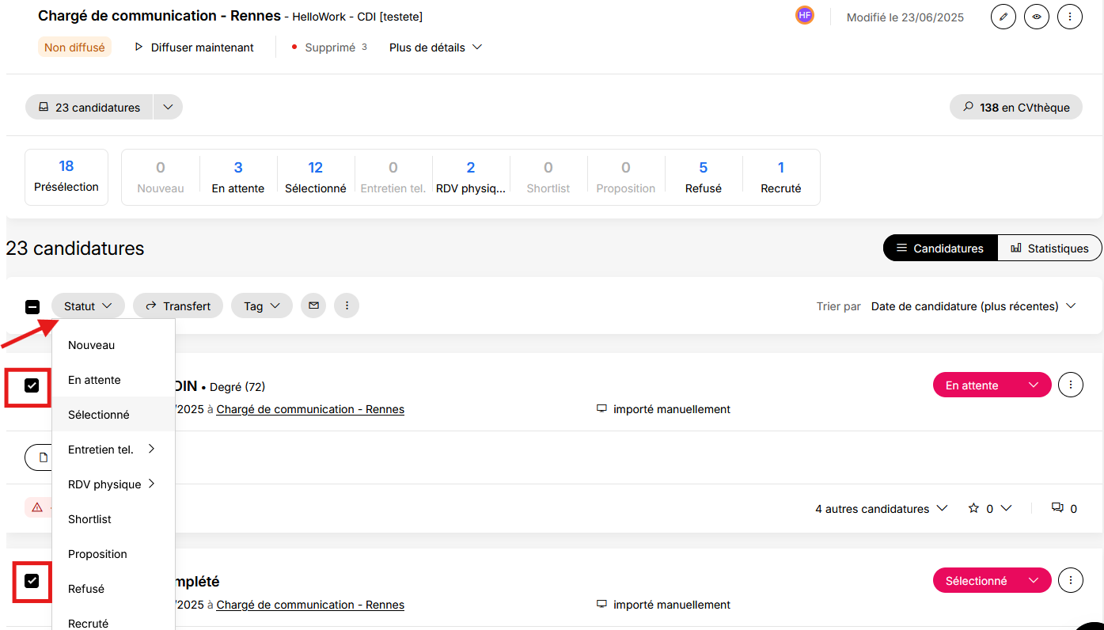Image resolution: width=1104 pixels, height=630 pixels.
Task: Toggle the select-all checkbox next to Statut
Action: point(32,306)
